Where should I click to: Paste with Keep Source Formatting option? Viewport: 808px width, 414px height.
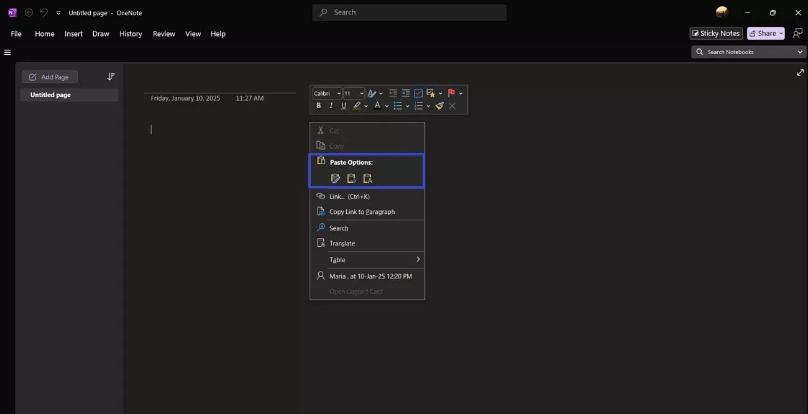coord(336,178)
